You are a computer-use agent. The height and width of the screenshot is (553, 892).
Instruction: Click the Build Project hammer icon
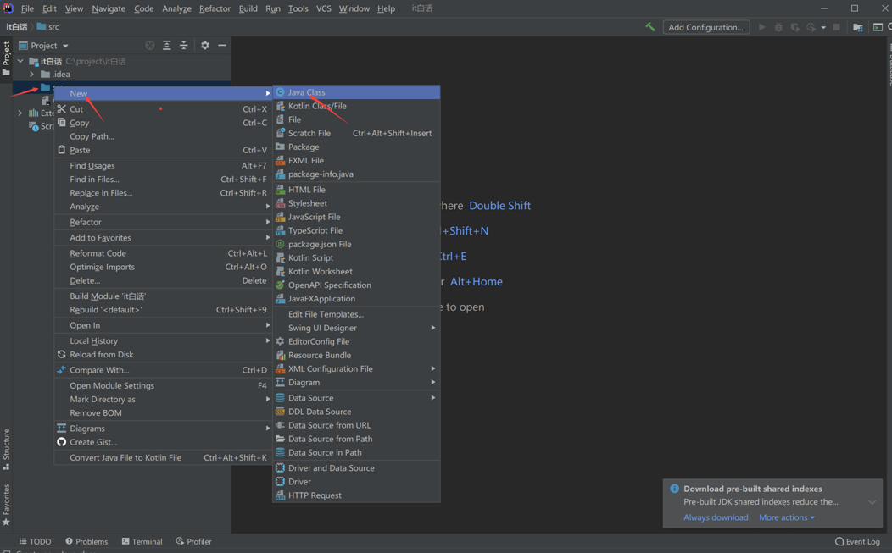(649, 27)
